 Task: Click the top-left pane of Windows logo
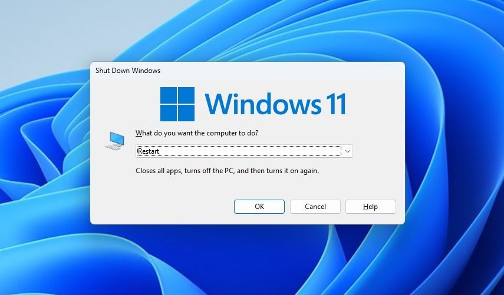[169, 95]
